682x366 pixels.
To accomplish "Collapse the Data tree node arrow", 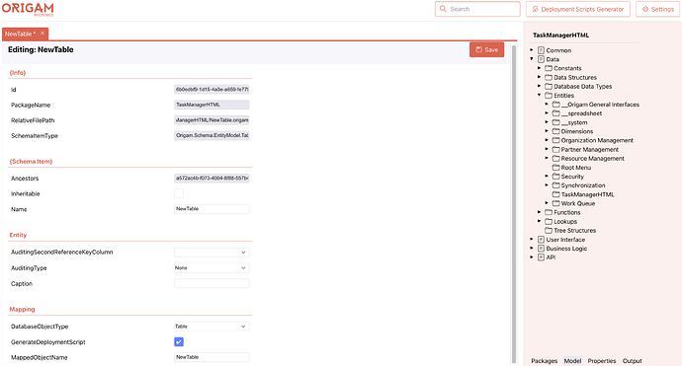I will coord(532,58).
